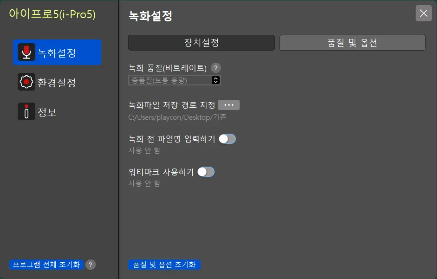Select the 품질 및 옵션 tab
This screenshot has width=437, height=279.
(x=352, y=43)
